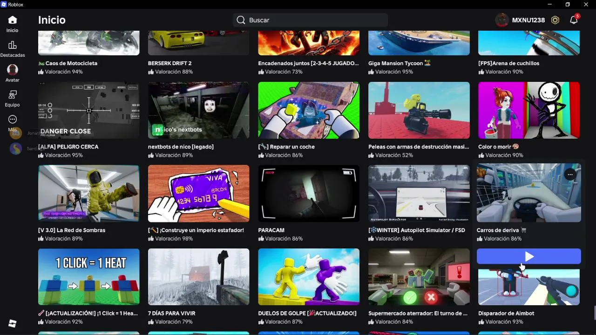Click the page vertical scrollbar thumb

[x=594, y=313]
